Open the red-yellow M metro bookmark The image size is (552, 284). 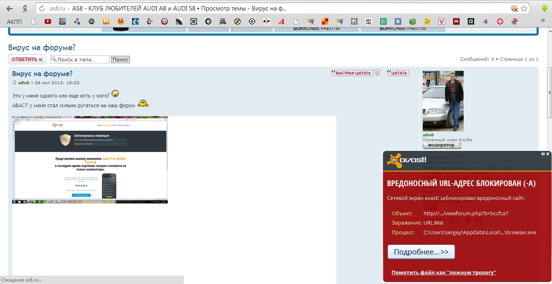tap(121, 21)
